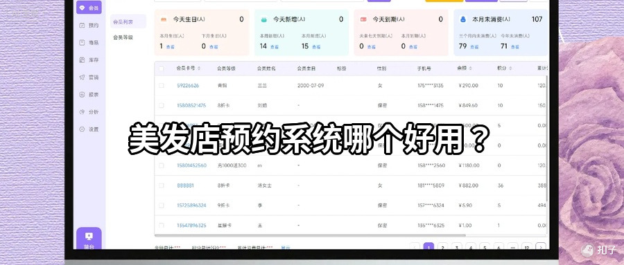624x265 pixels.
Task: Click the 会员等级 column header
Action: point(227,68)
